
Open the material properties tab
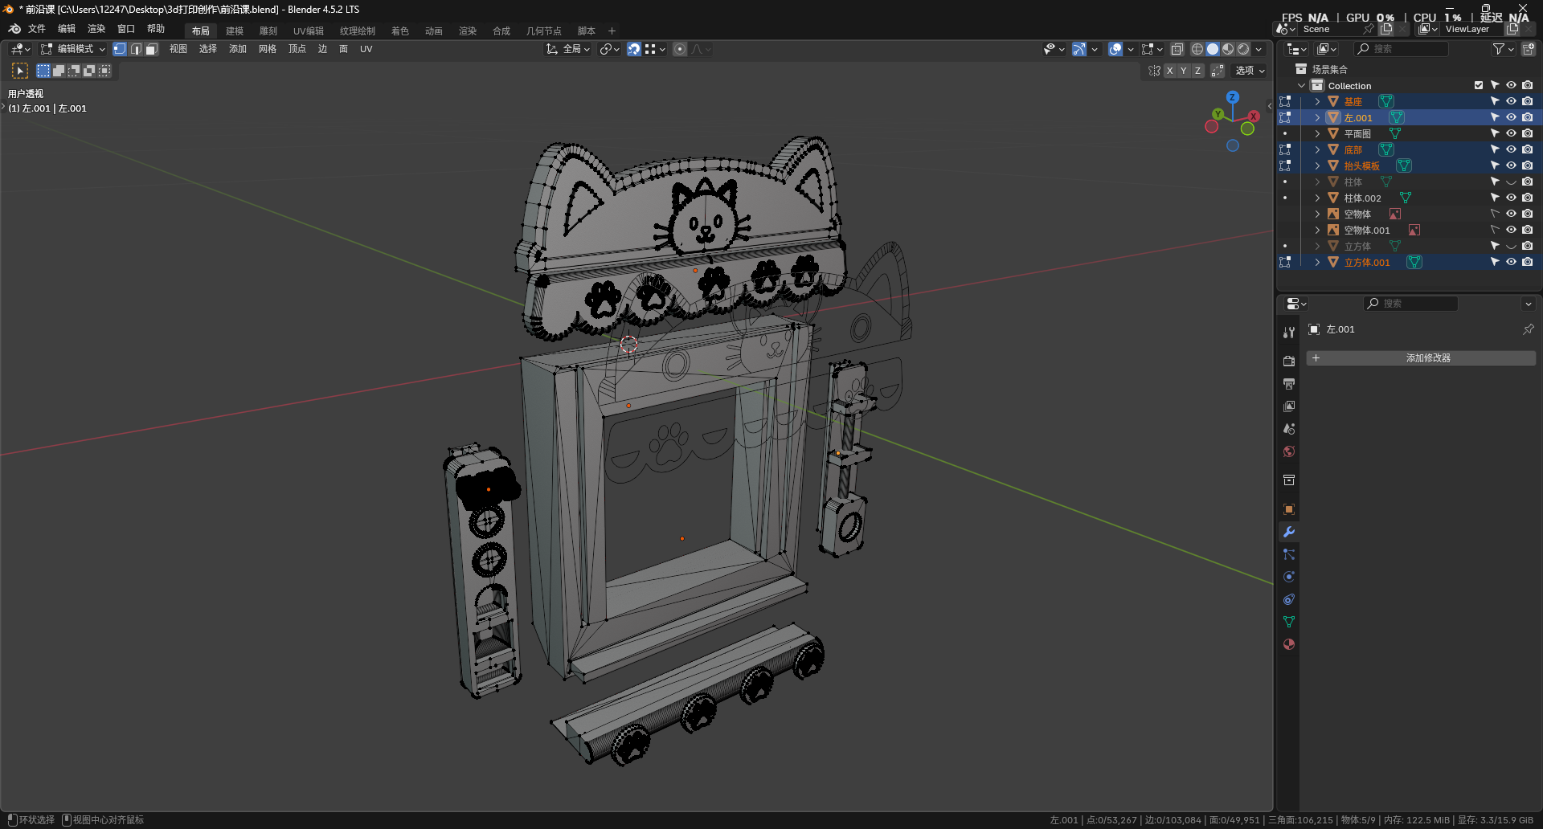click(1289, 644)
